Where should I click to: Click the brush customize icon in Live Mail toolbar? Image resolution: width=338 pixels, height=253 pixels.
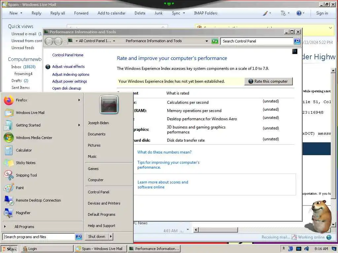click(265, 13)
